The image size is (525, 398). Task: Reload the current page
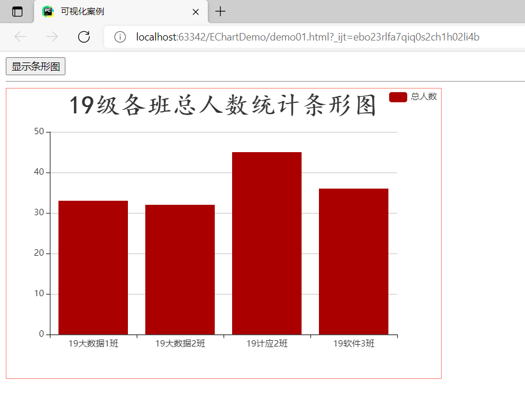tap(84, 36)
